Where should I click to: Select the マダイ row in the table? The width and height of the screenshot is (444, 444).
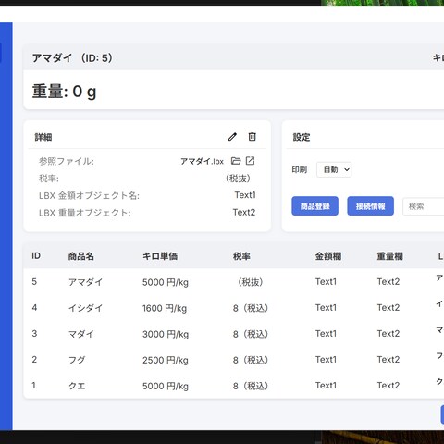234,334
